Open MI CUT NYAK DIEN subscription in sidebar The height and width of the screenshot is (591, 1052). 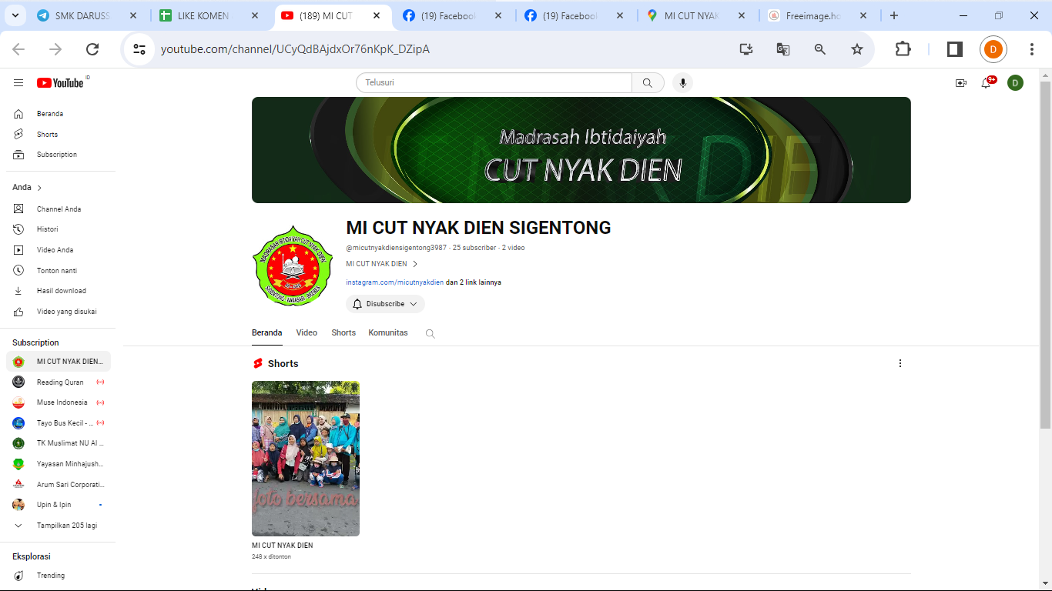click(x=59, y=362)
